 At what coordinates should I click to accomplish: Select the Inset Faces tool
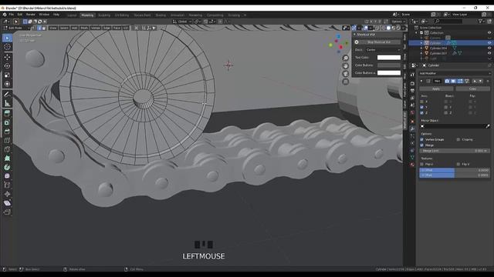click(x=7, y=122)
